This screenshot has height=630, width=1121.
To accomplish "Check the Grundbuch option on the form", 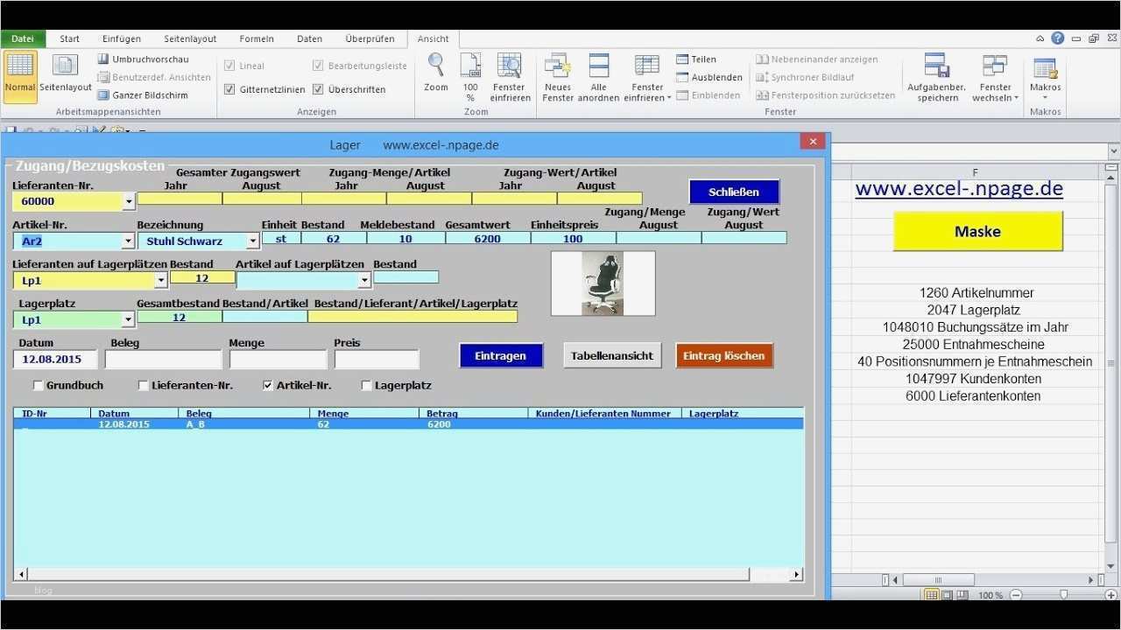I will 38,385.
